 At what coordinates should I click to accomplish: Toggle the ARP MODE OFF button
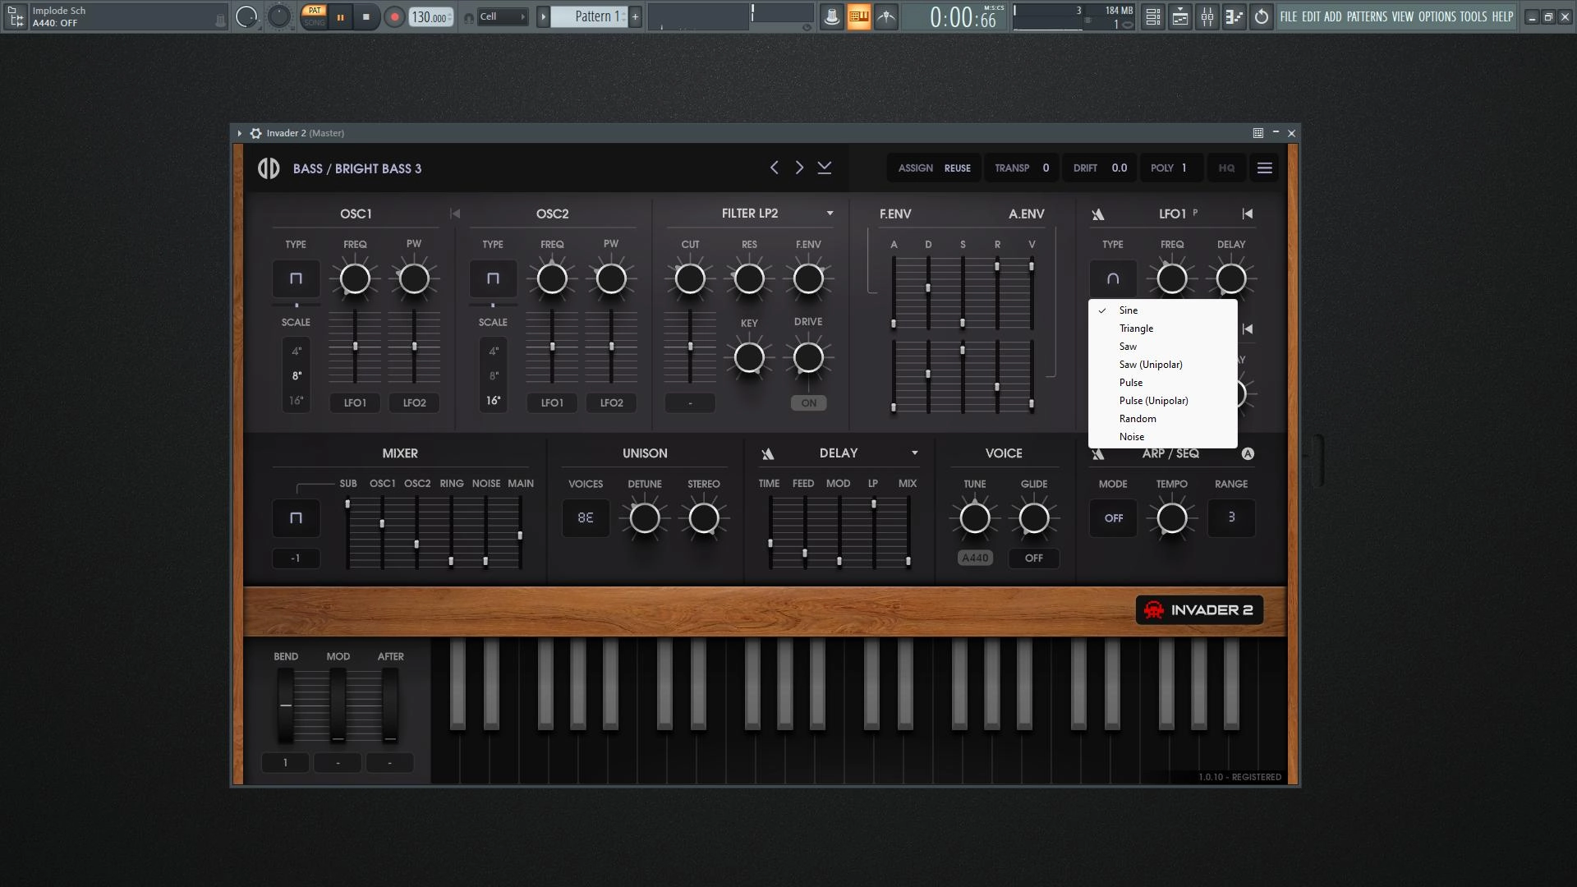point(1114,518)
